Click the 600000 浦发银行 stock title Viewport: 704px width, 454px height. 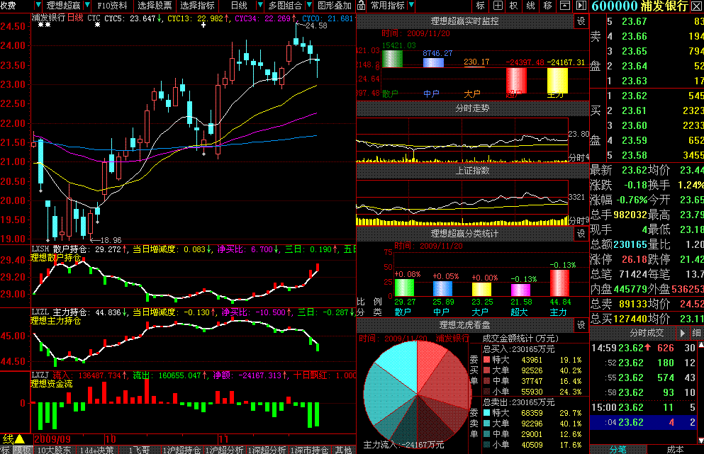click(639, 6)
